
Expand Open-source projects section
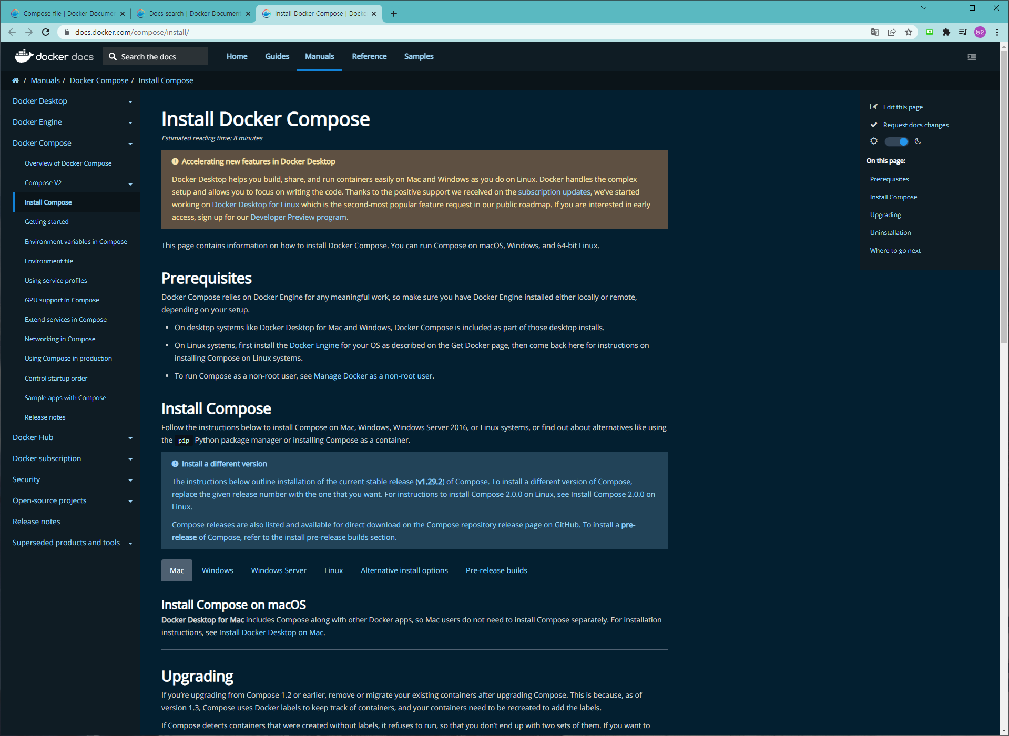pos(130,501)
